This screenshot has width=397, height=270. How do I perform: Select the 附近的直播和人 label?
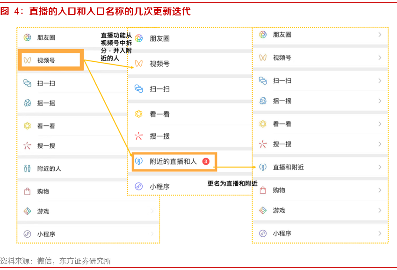point(173,161)
